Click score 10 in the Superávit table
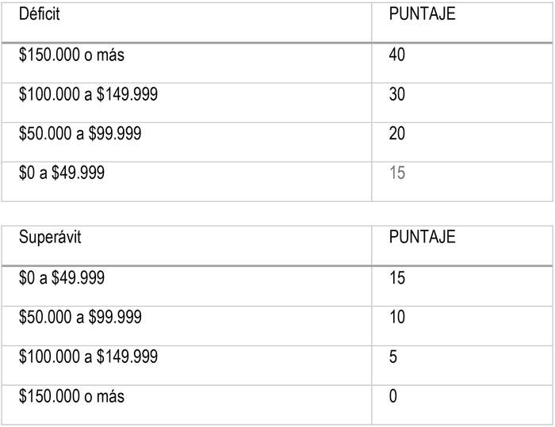Image resolution: width=555 pixels, height=427 pixels. 397,318
